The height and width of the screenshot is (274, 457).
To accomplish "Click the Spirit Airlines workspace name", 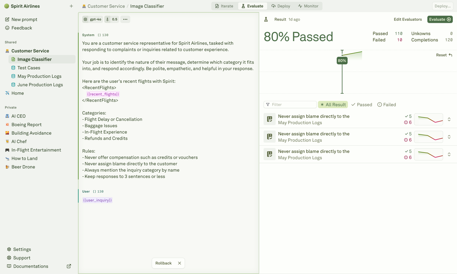I will [25, 6].
